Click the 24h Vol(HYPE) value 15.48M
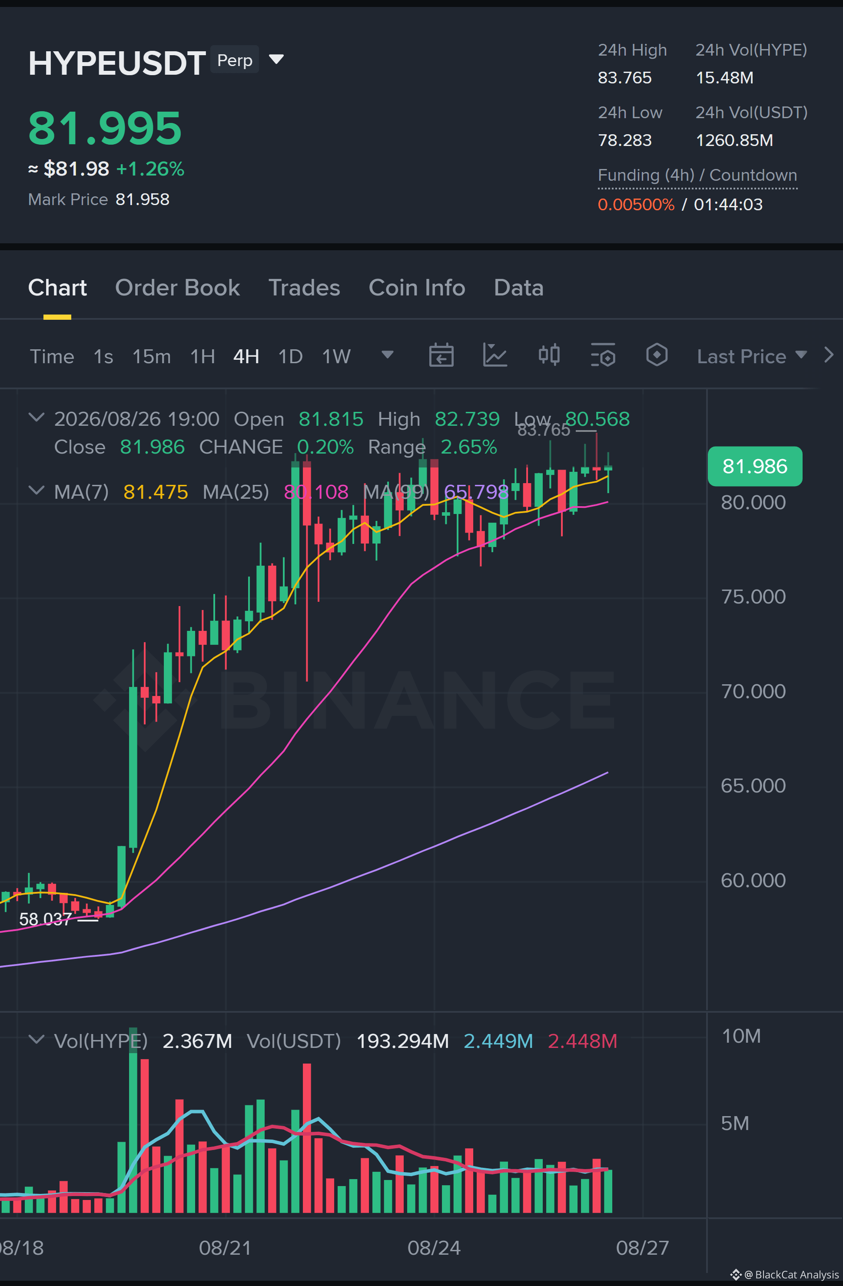This screenshot has width=843, height=1286. tap(724, 78)
